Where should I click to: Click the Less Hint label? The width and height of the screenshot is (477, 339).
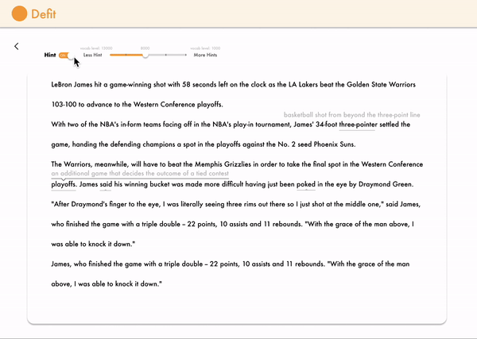(92, 55)
